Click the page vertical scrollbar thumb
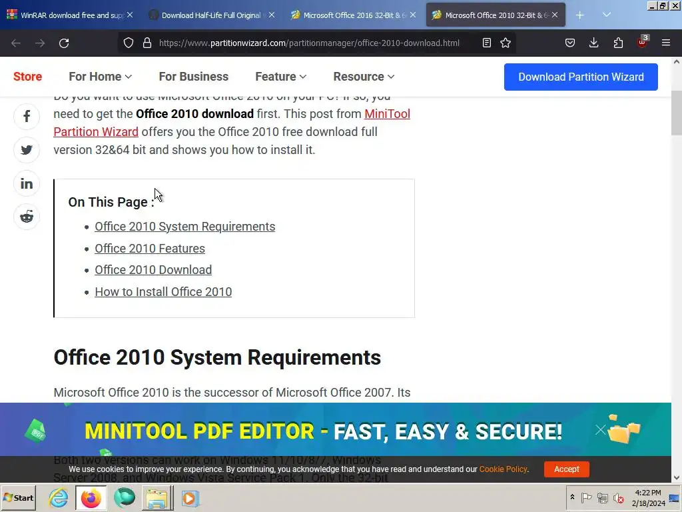682x512 pixels. click(677, 113)
